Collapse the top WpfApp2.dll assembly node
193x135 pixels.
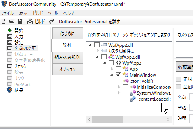90,45
